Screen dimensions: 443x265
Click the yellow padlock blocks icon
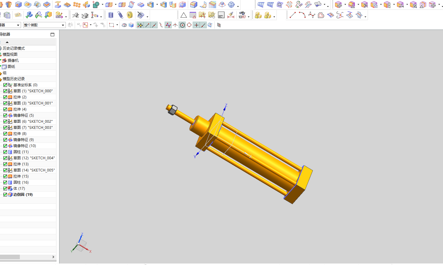click(258, 15)
